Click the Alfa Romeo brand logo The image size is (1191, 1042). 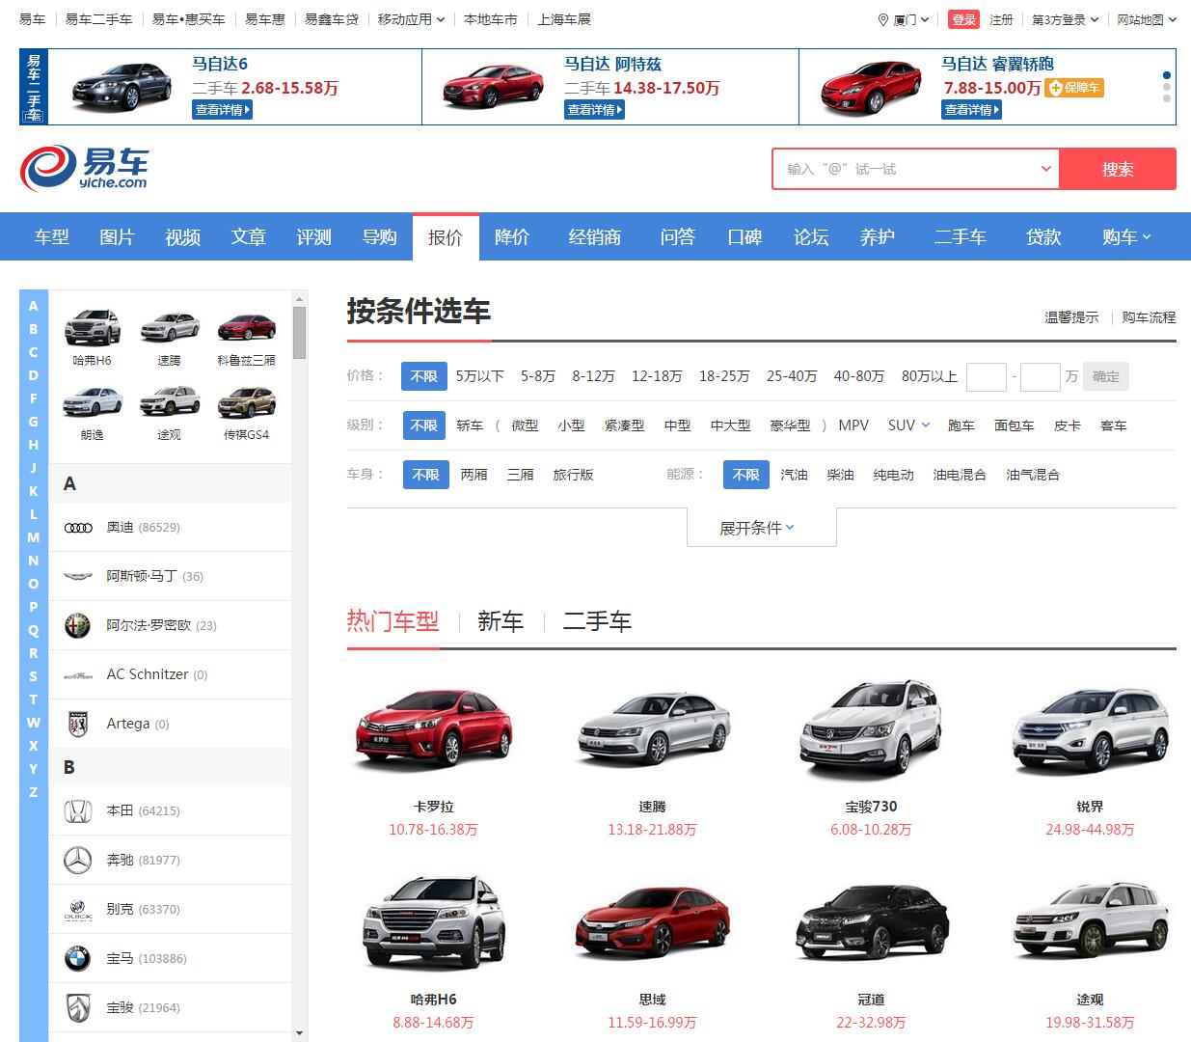pyautogui.click(x=77, y=625)
